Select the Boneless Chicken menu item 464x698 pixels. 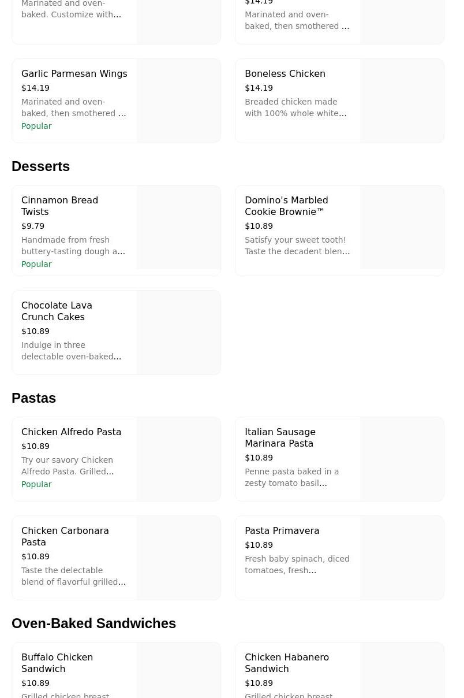click(x=285, y=74)
